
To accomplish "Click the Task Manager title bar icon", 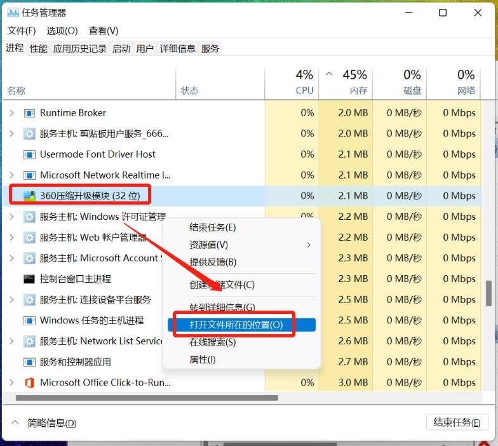I will 13,13.
